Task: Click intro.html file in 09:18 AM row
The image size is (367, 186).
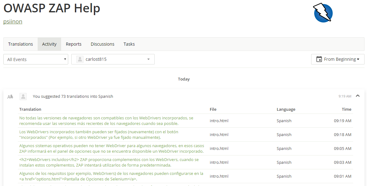Action: click(x=219, y=134)
